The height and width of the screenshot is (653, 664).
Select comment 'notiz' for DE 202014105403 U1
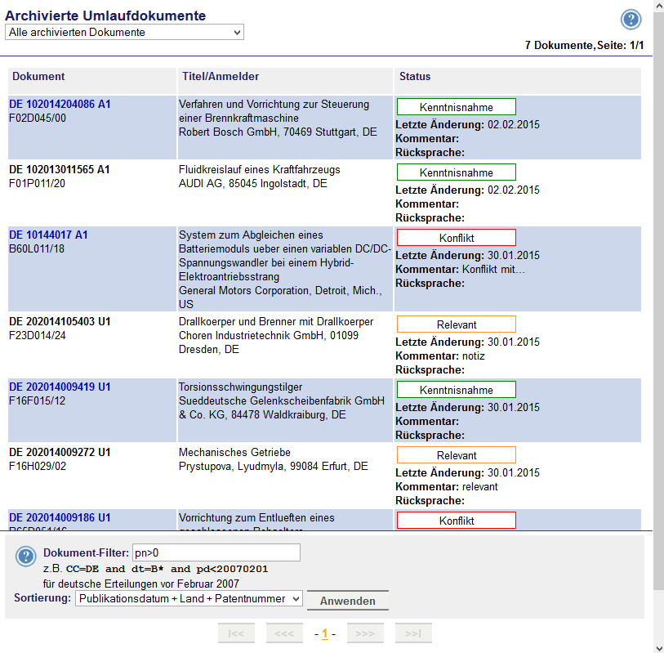tap(474, 356)
